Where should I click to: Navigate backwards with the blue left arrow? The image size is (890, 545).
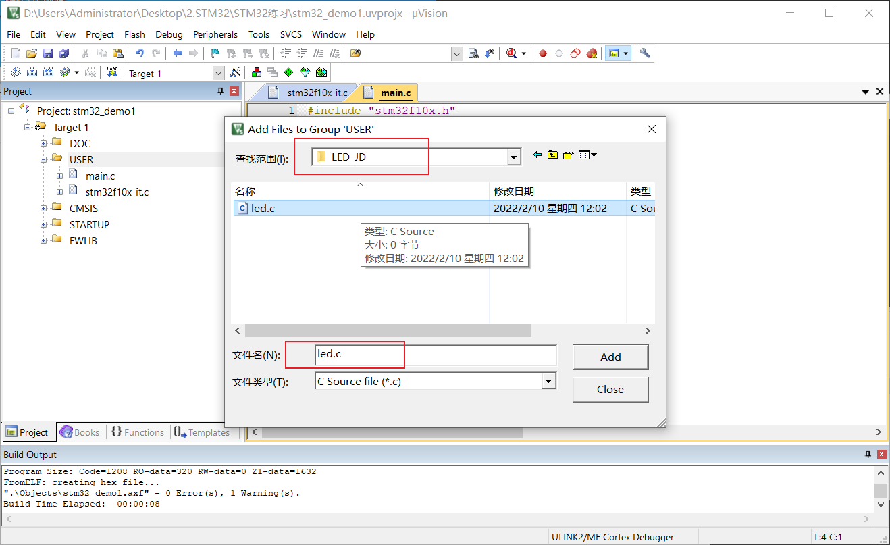[178, 53]
